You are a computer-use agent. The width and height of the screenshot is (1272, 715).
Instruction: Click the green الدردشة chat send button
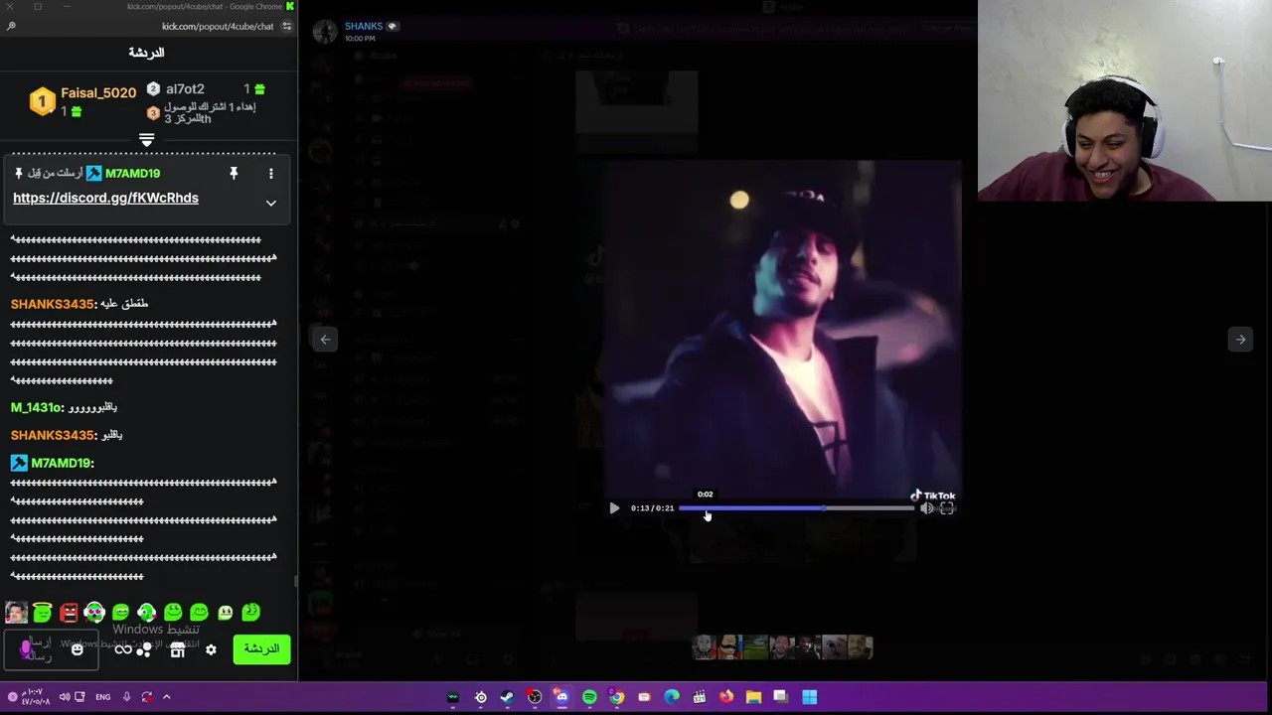261,649
